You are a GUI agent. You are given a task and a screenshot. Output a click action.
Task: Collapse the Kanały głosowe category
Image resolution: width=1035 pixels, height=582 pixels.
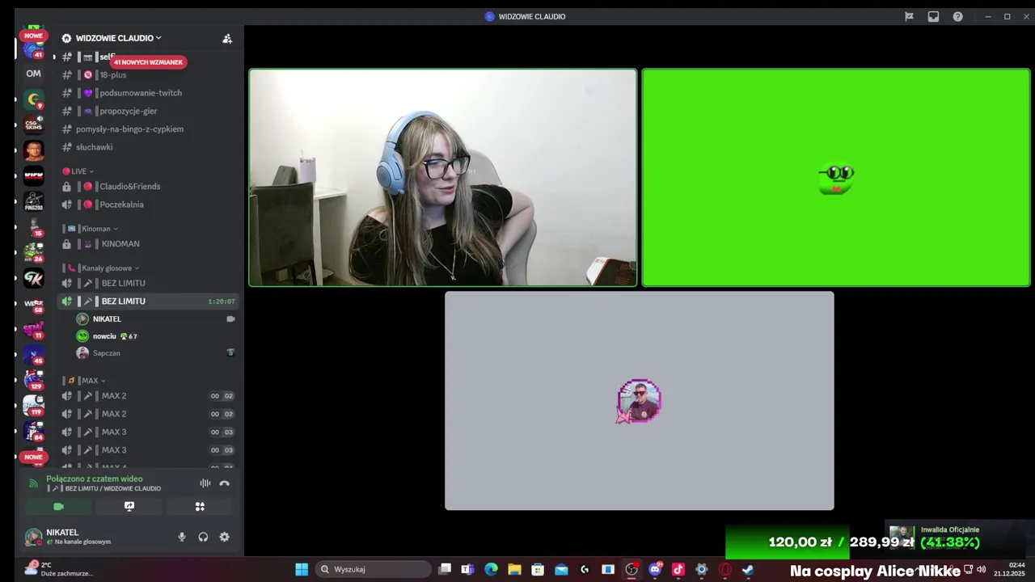(103, 268)
